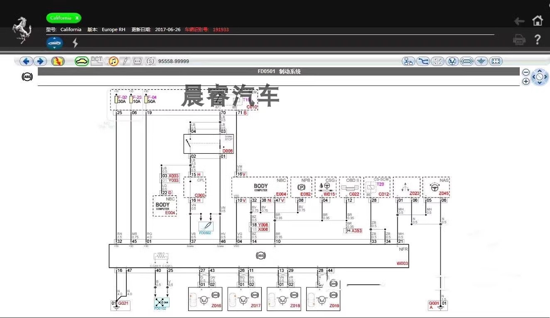Click the Z019 wheel speed sensor
Screen dimensions: 550x318
coord(323,299)
